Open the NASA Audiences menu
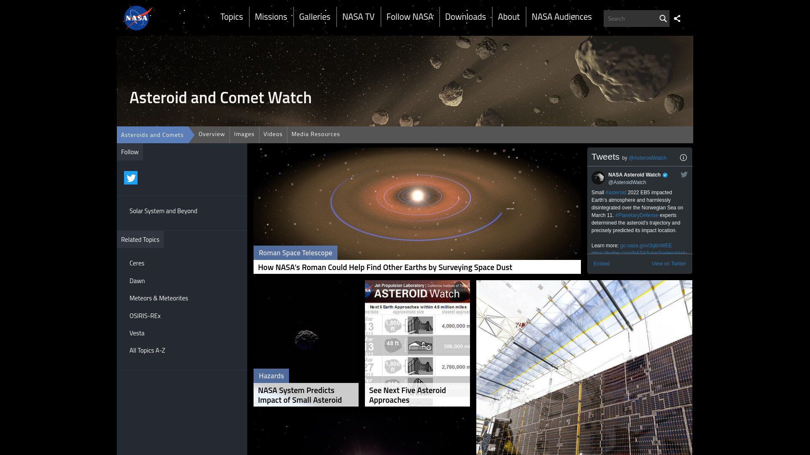This screenshot has width=810, height=455. (x=562, y=17)
